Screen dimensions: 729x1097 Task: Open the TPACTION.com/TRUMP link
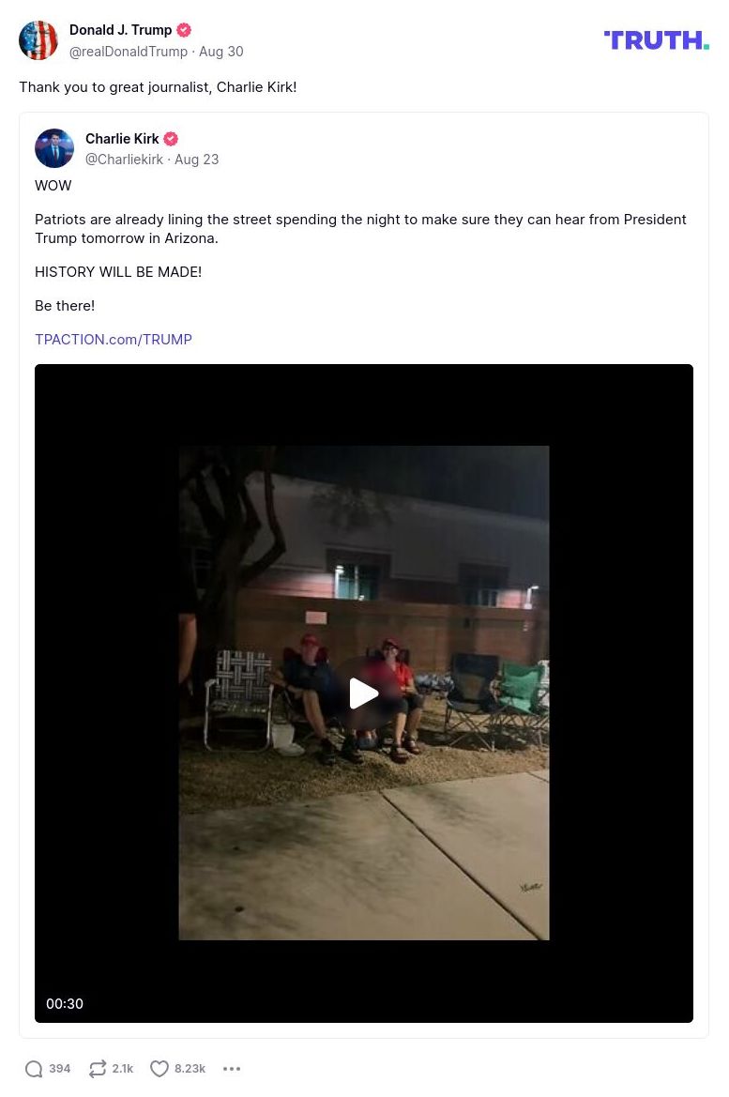114,340
